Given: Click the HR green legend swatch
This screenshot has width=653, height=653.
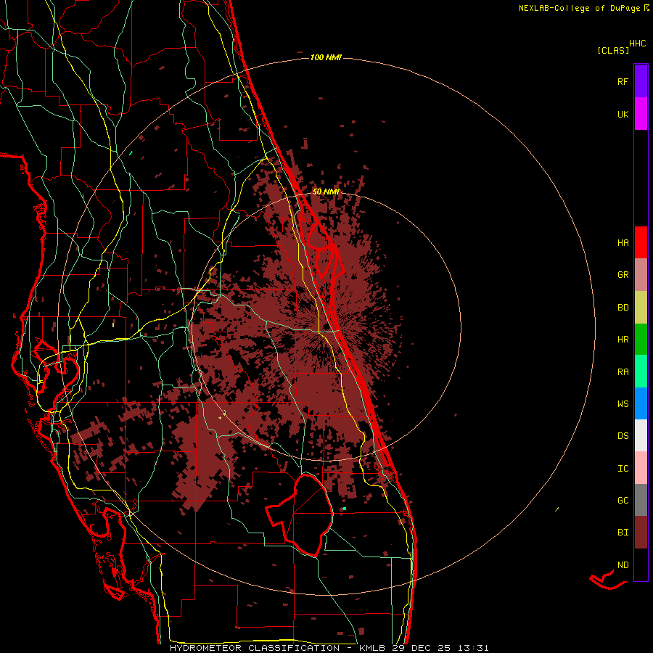Looking at the screenshot, I should pyautogui.click(x=641, y=340).
